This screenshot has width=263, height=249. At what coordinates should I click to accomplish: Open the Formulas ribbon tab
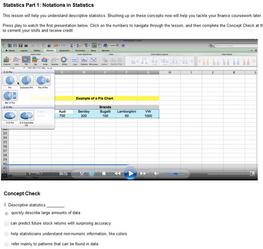[x=80, y=50]
